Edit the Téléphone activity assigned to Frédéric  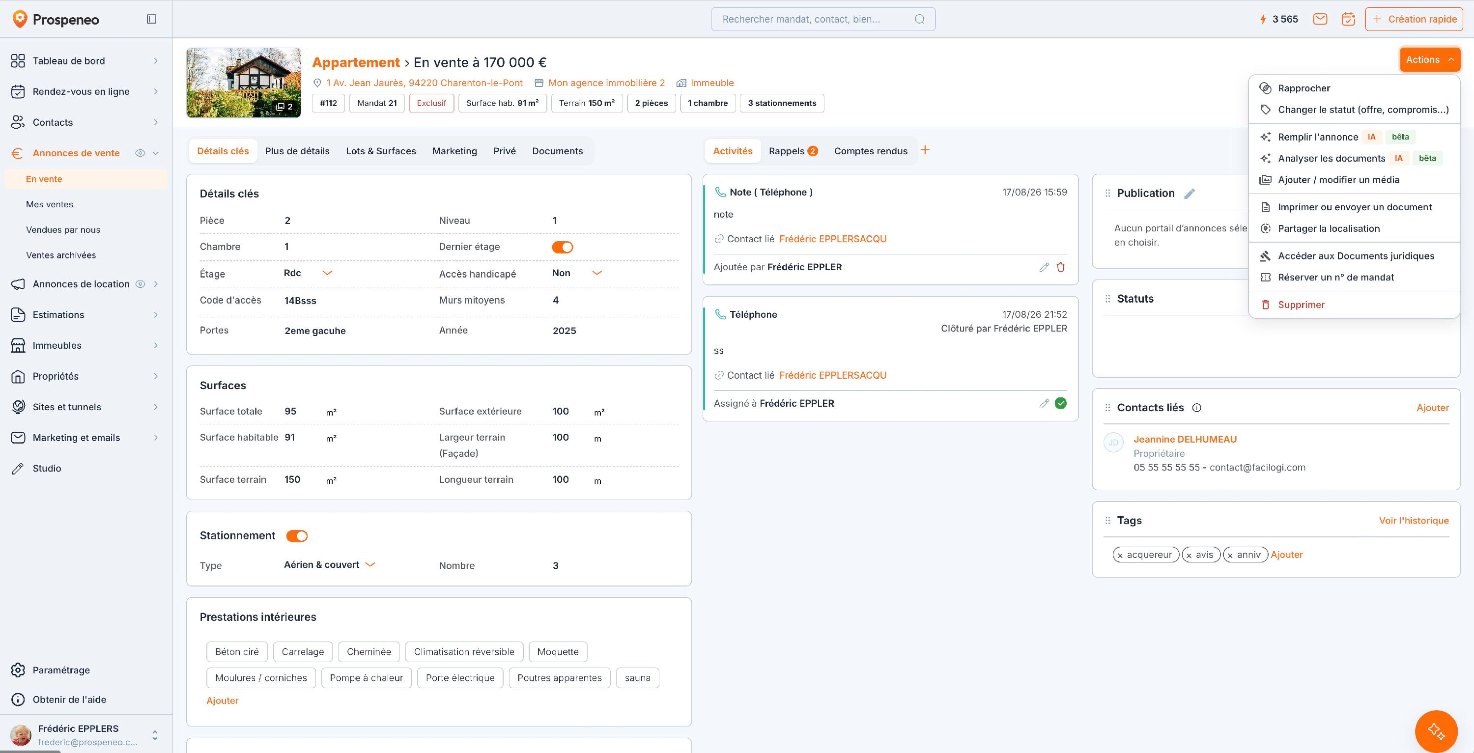(x=1044, y=403)
